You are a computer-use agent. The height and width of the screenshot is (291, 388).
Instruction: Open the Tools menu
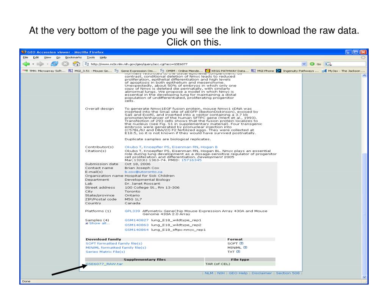tap(91, 58)
